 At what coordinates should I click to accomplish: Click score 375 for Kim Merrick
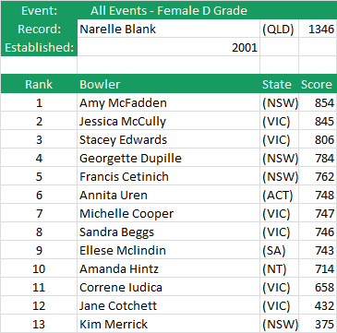point(318,324)
